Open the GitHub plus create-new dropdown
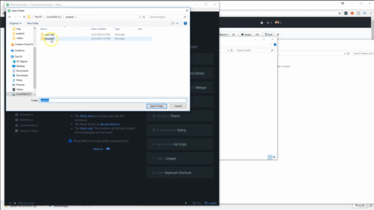Screen dimensions: 374x210 269,23
